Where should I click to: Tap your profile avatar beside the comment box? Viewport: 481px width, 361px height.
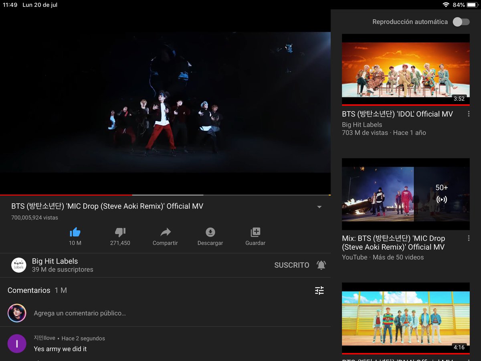(x=17, y=313)
